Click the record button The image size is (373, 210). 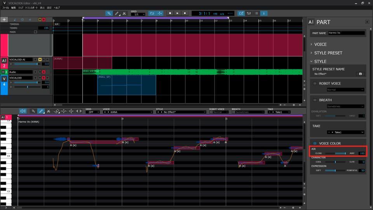(185, 13)
